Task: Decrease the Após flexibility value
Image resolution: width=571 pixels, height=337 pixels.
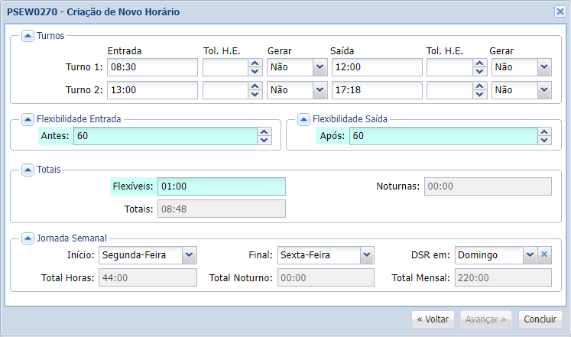Action: point(543,140)
